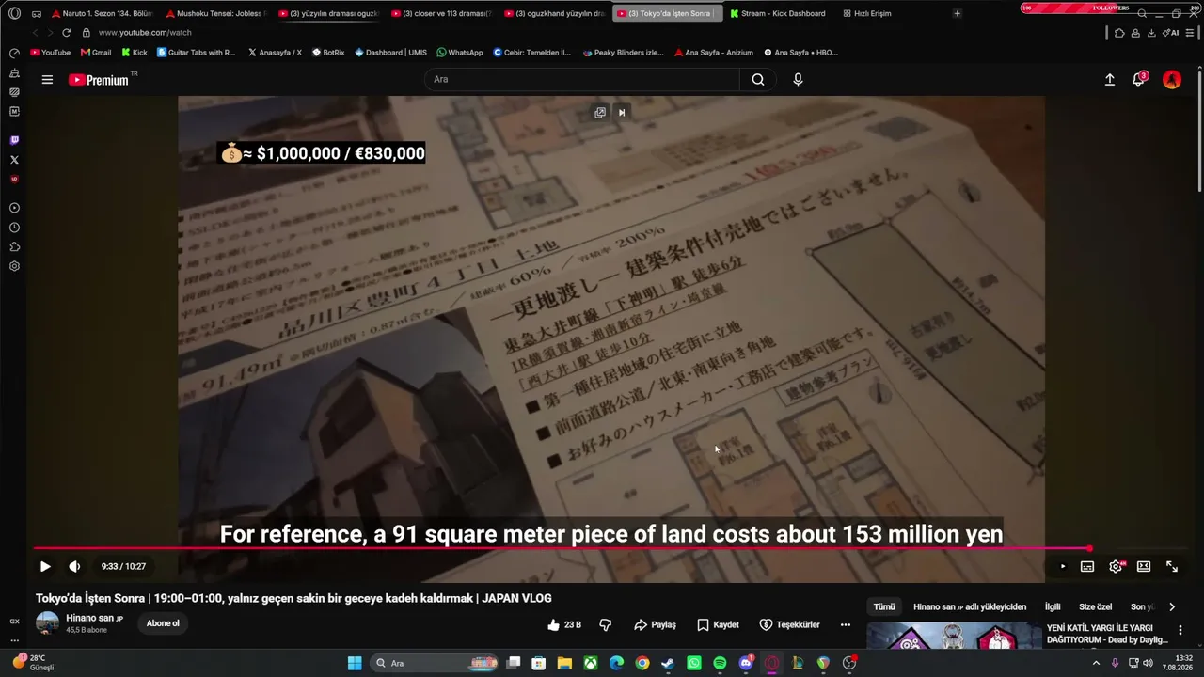Open Opera sidebar settings gear
The image size is (1204, 677).
click(x=14, y=266)
